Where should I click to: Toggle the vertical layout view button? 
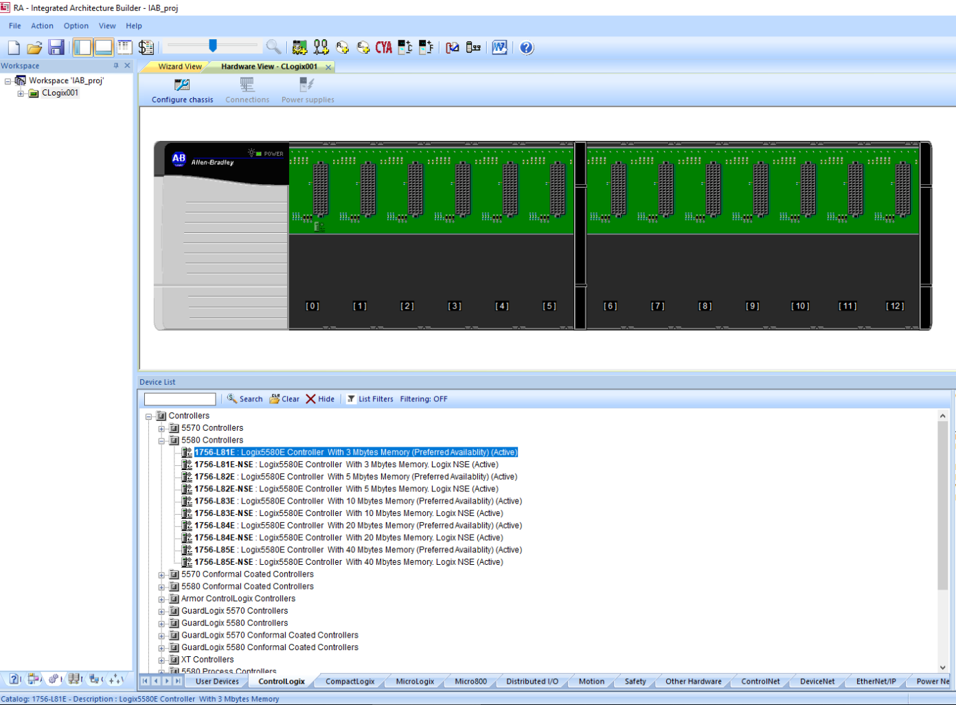82,46
